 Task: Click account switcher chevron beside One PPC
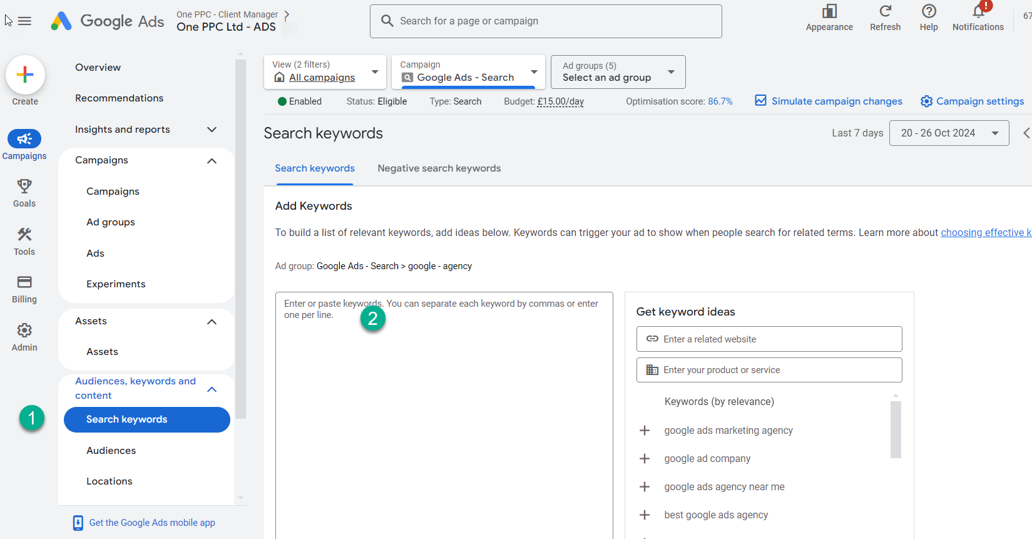(x=287, y=14)
